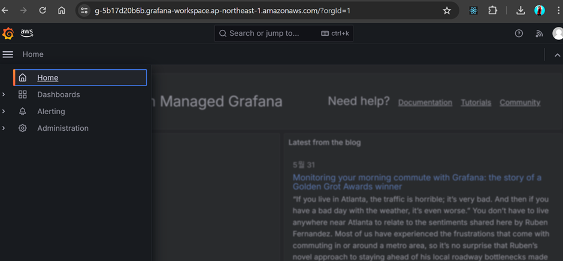The height and width of the screenshot is (261, 563).
Task: Open the Tutorials link
Action: (x=476, y=103)
